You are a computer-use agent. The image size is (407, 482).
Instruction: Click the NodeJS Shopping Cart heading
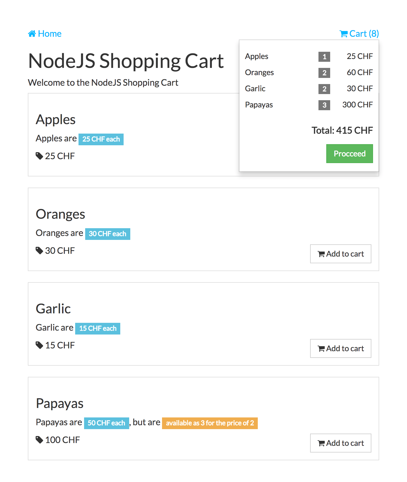pyautogui.click(x=126, y=61)
